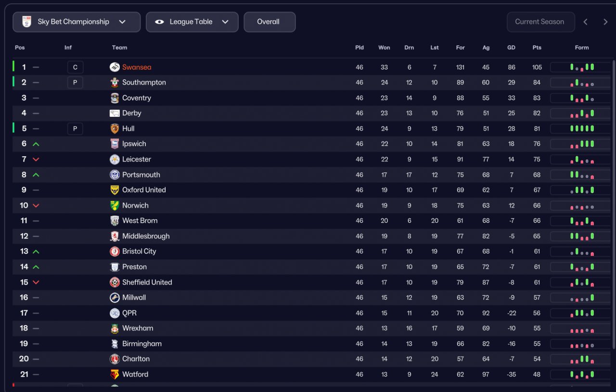Click the Norwich club crest icon
Viewport: 616px width, 392px height.
tap(115, 205)
